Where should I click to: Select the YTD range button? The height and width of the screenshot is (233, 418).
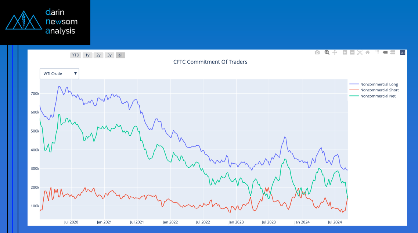coord(75,55)
